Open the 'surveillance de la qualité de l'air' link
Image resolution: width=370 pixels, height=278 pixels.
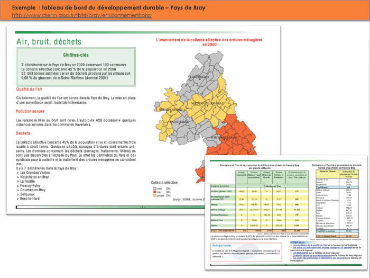pos(310,245)
